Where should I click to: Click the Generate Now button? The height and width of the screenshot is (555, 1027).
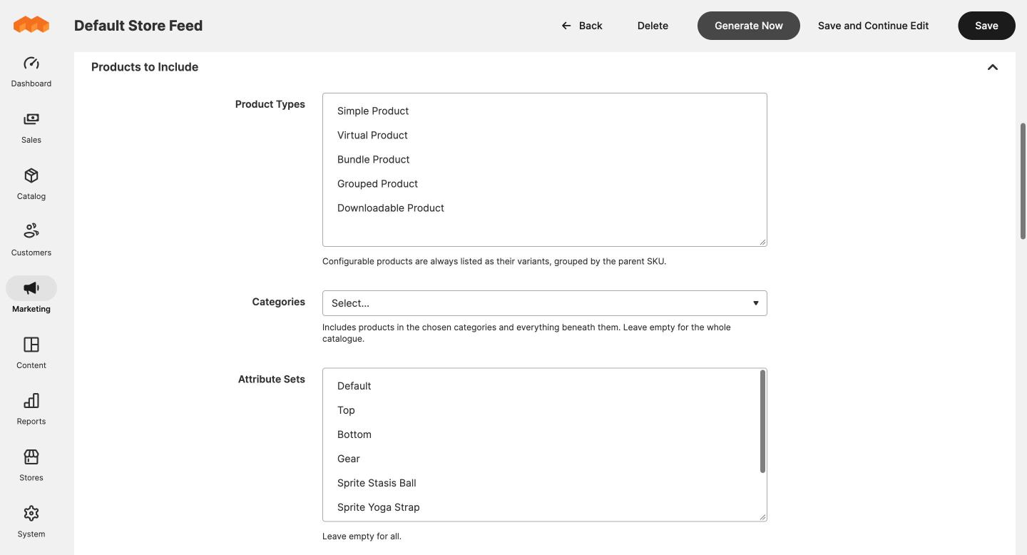(x=748, y=26)
